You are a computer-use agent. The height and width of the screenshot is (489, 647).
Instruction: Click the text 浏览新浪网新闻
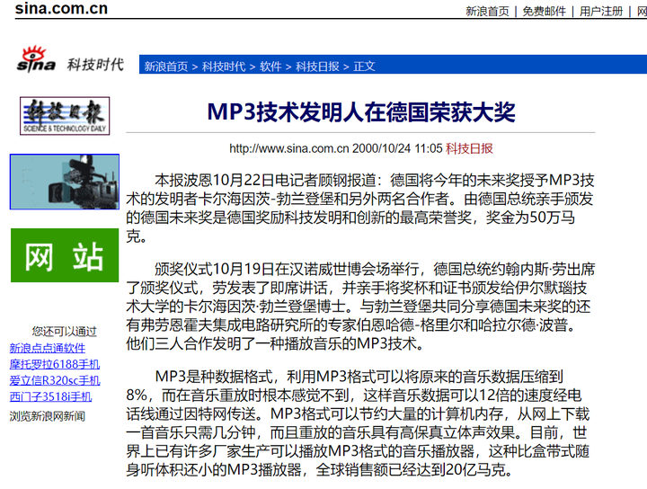coord(48,416)
